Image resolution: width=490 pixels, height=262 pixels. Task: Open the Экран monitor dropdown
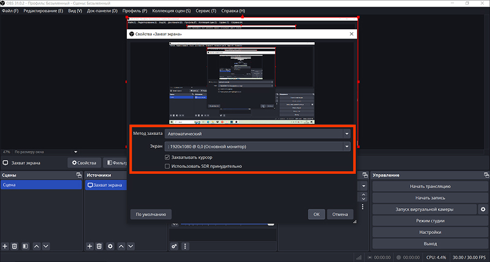point(257,147)
